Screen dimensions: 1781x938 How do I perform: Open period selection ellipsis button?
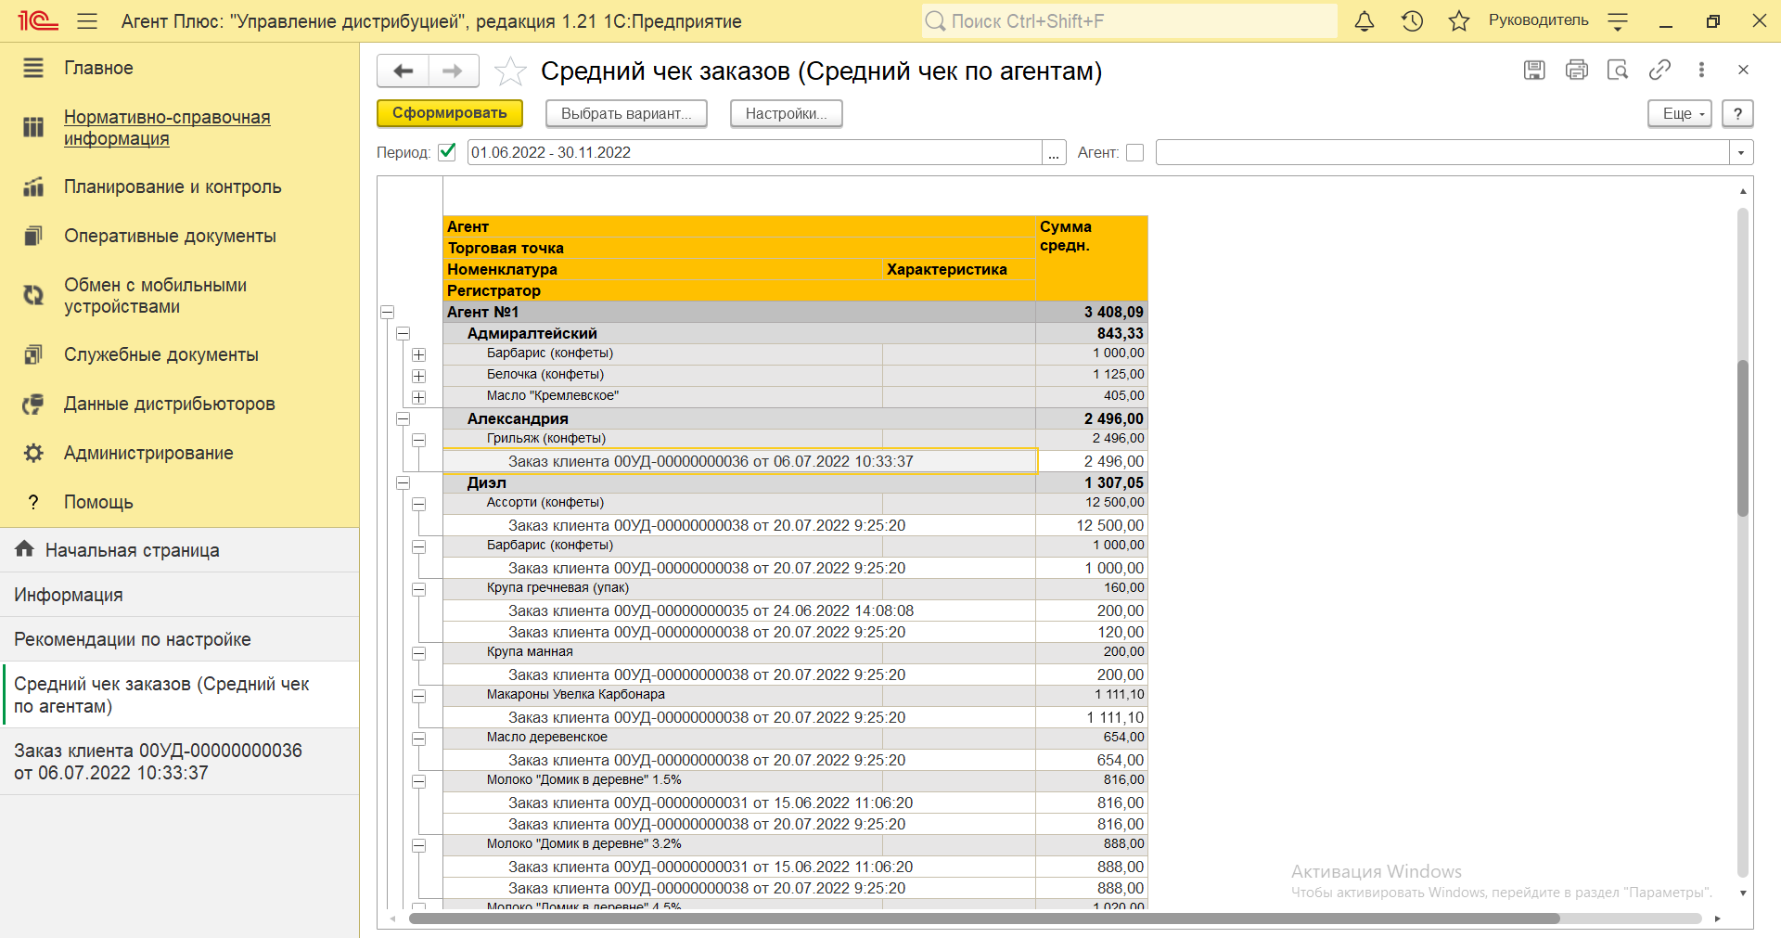point(1054,152)
